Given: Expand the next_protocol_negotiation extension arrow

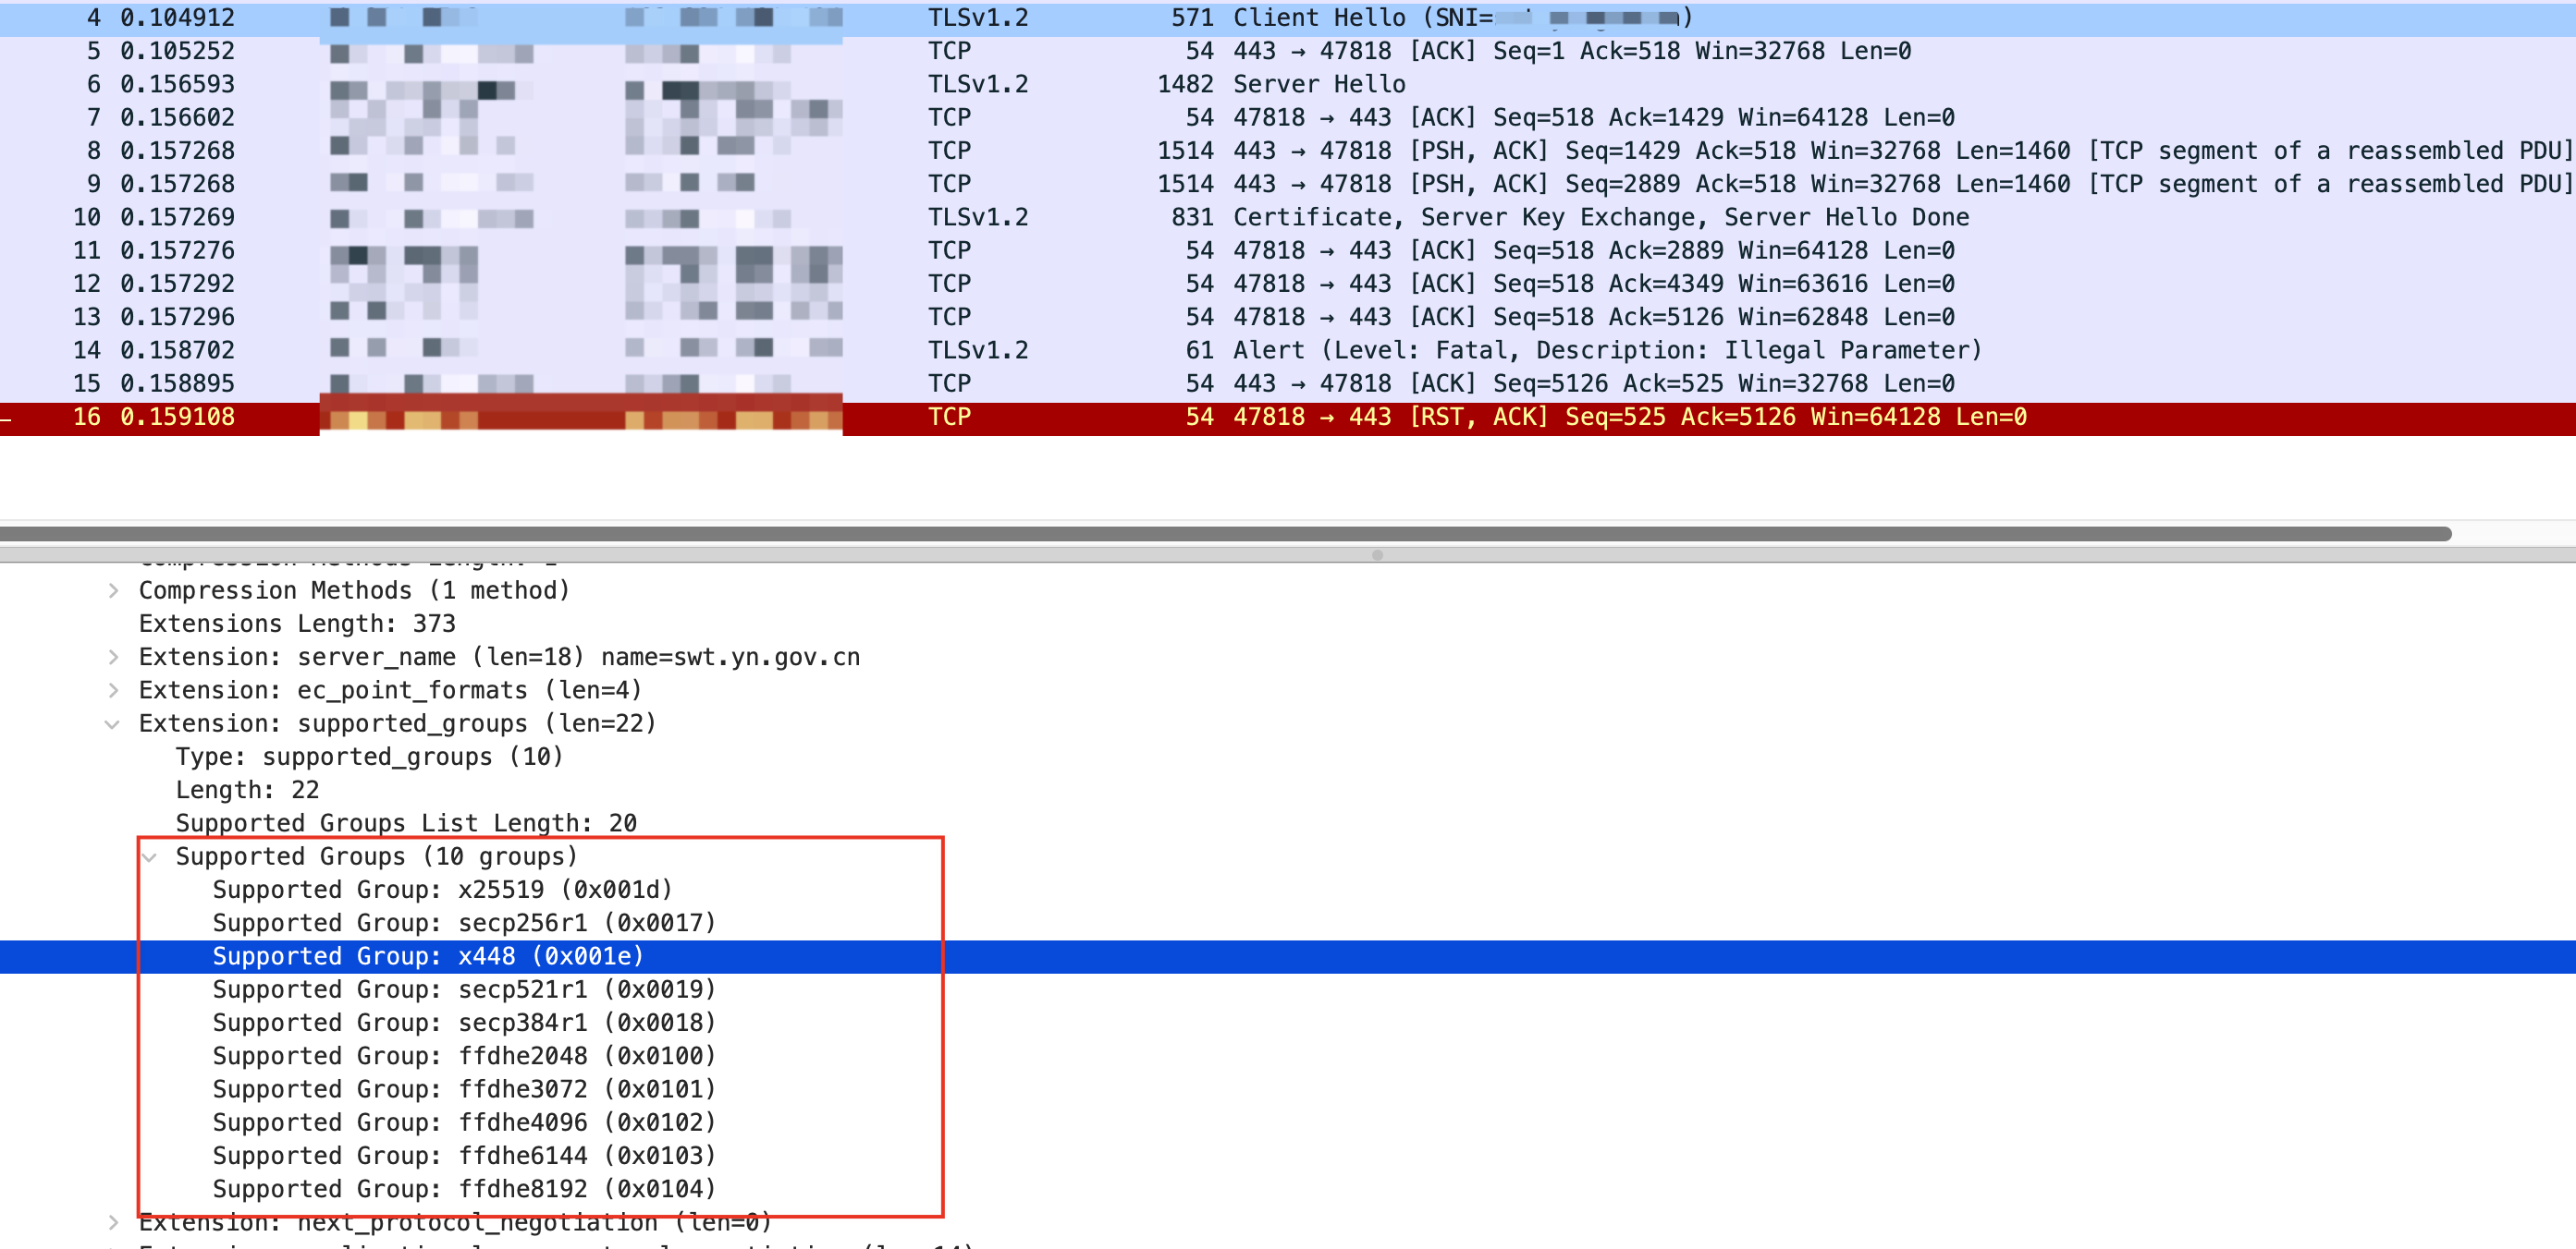Looking at the screenshot, I should (113, 1223).
